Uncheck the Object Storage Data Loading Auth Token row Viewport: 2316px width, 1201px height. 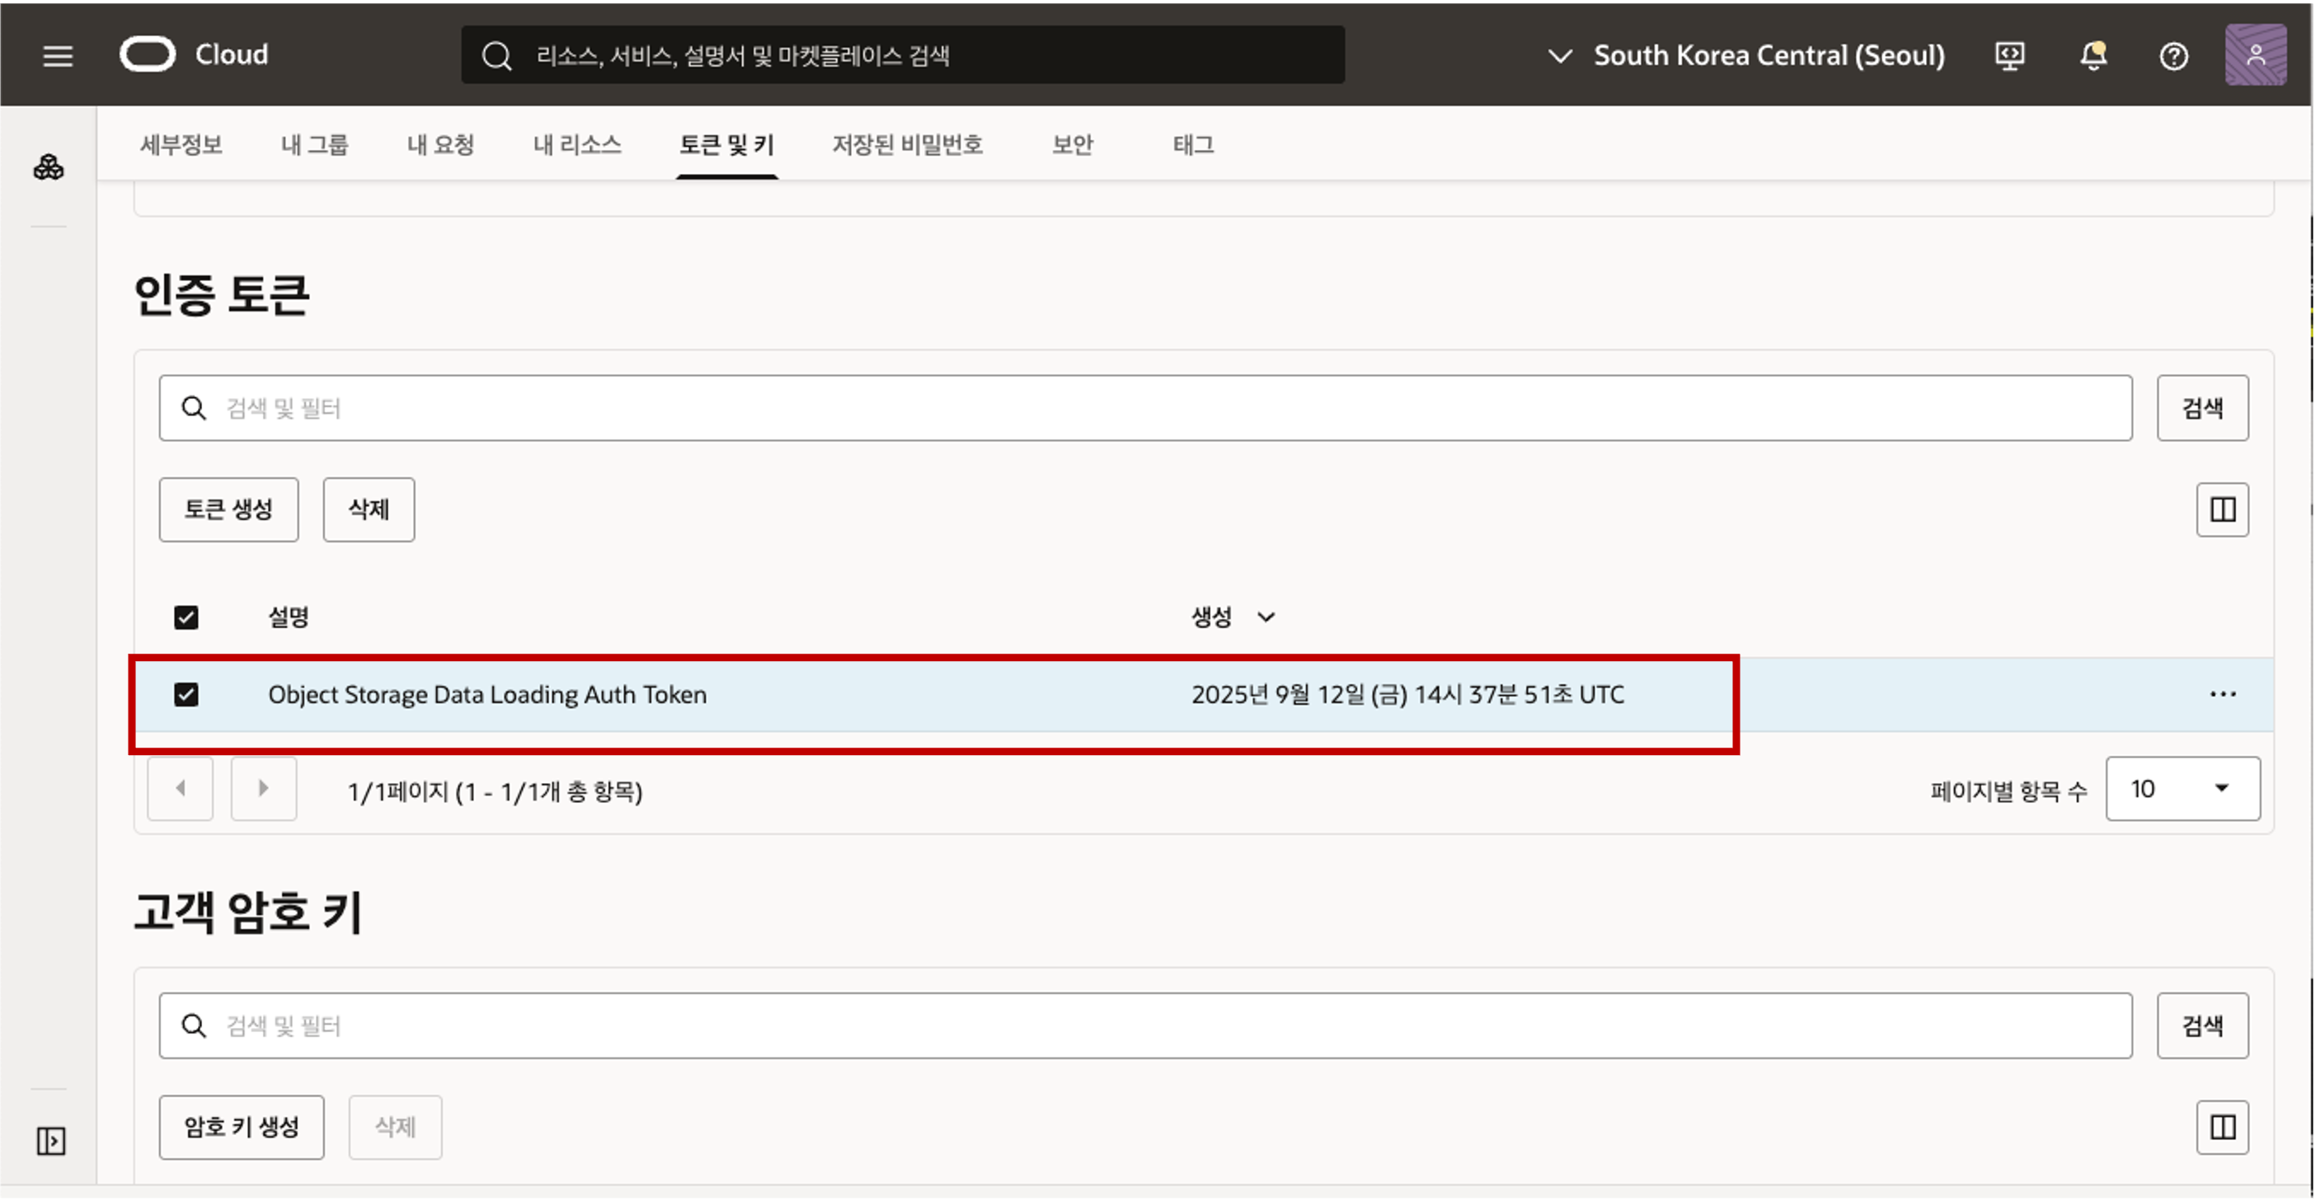[x=186, y=694]
